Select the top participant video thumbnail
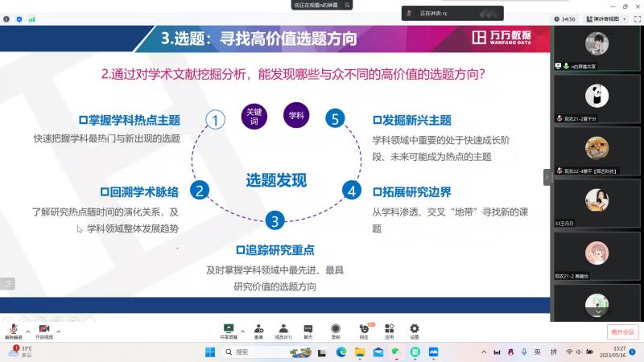The image size is (644, 362). [x=597, y=44]
